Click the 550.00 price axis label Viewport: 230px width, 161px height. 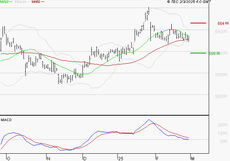(221, 75)
